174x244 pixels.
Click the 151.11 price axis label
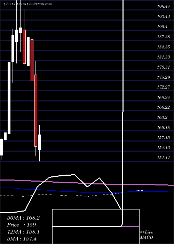(163, 158)
